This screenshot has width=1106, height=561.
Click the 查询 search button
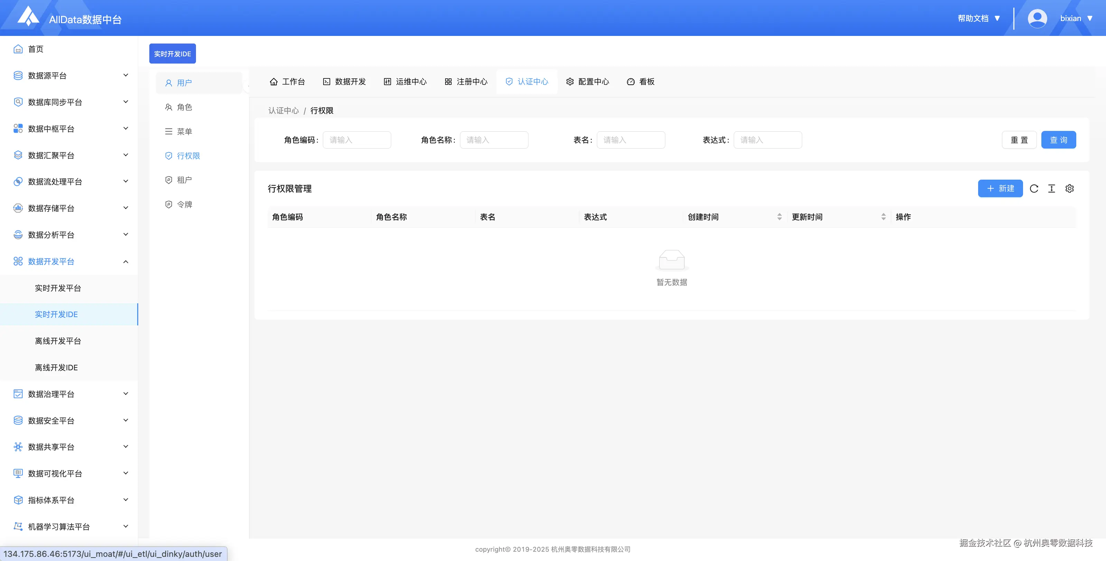click(1059, 140)
